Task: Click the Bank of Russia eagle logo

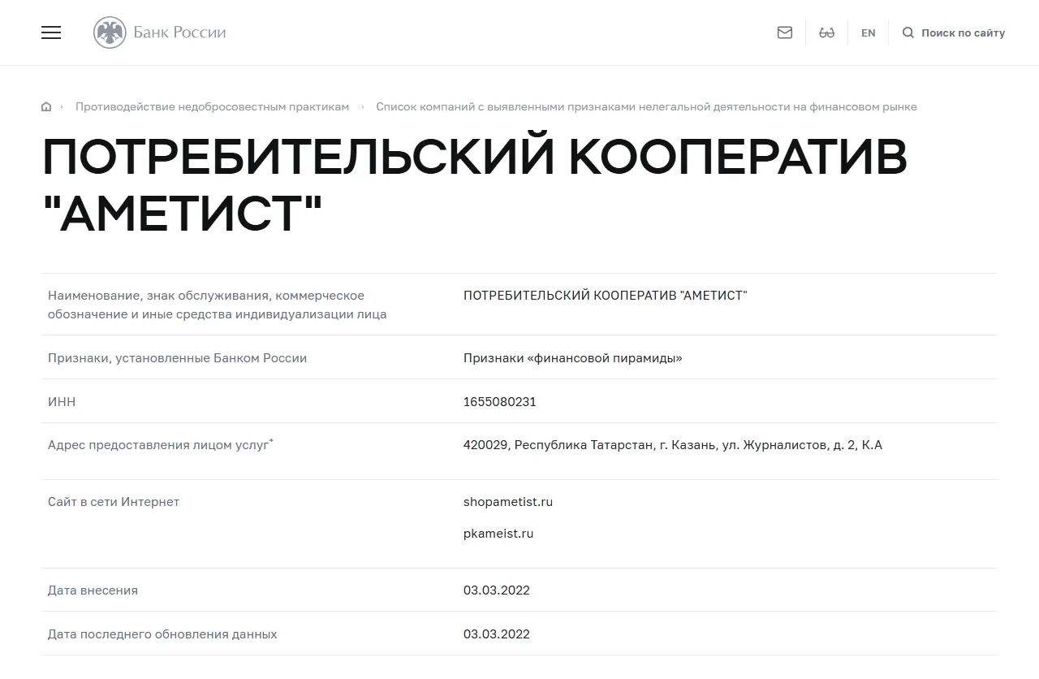Action: 110,32
